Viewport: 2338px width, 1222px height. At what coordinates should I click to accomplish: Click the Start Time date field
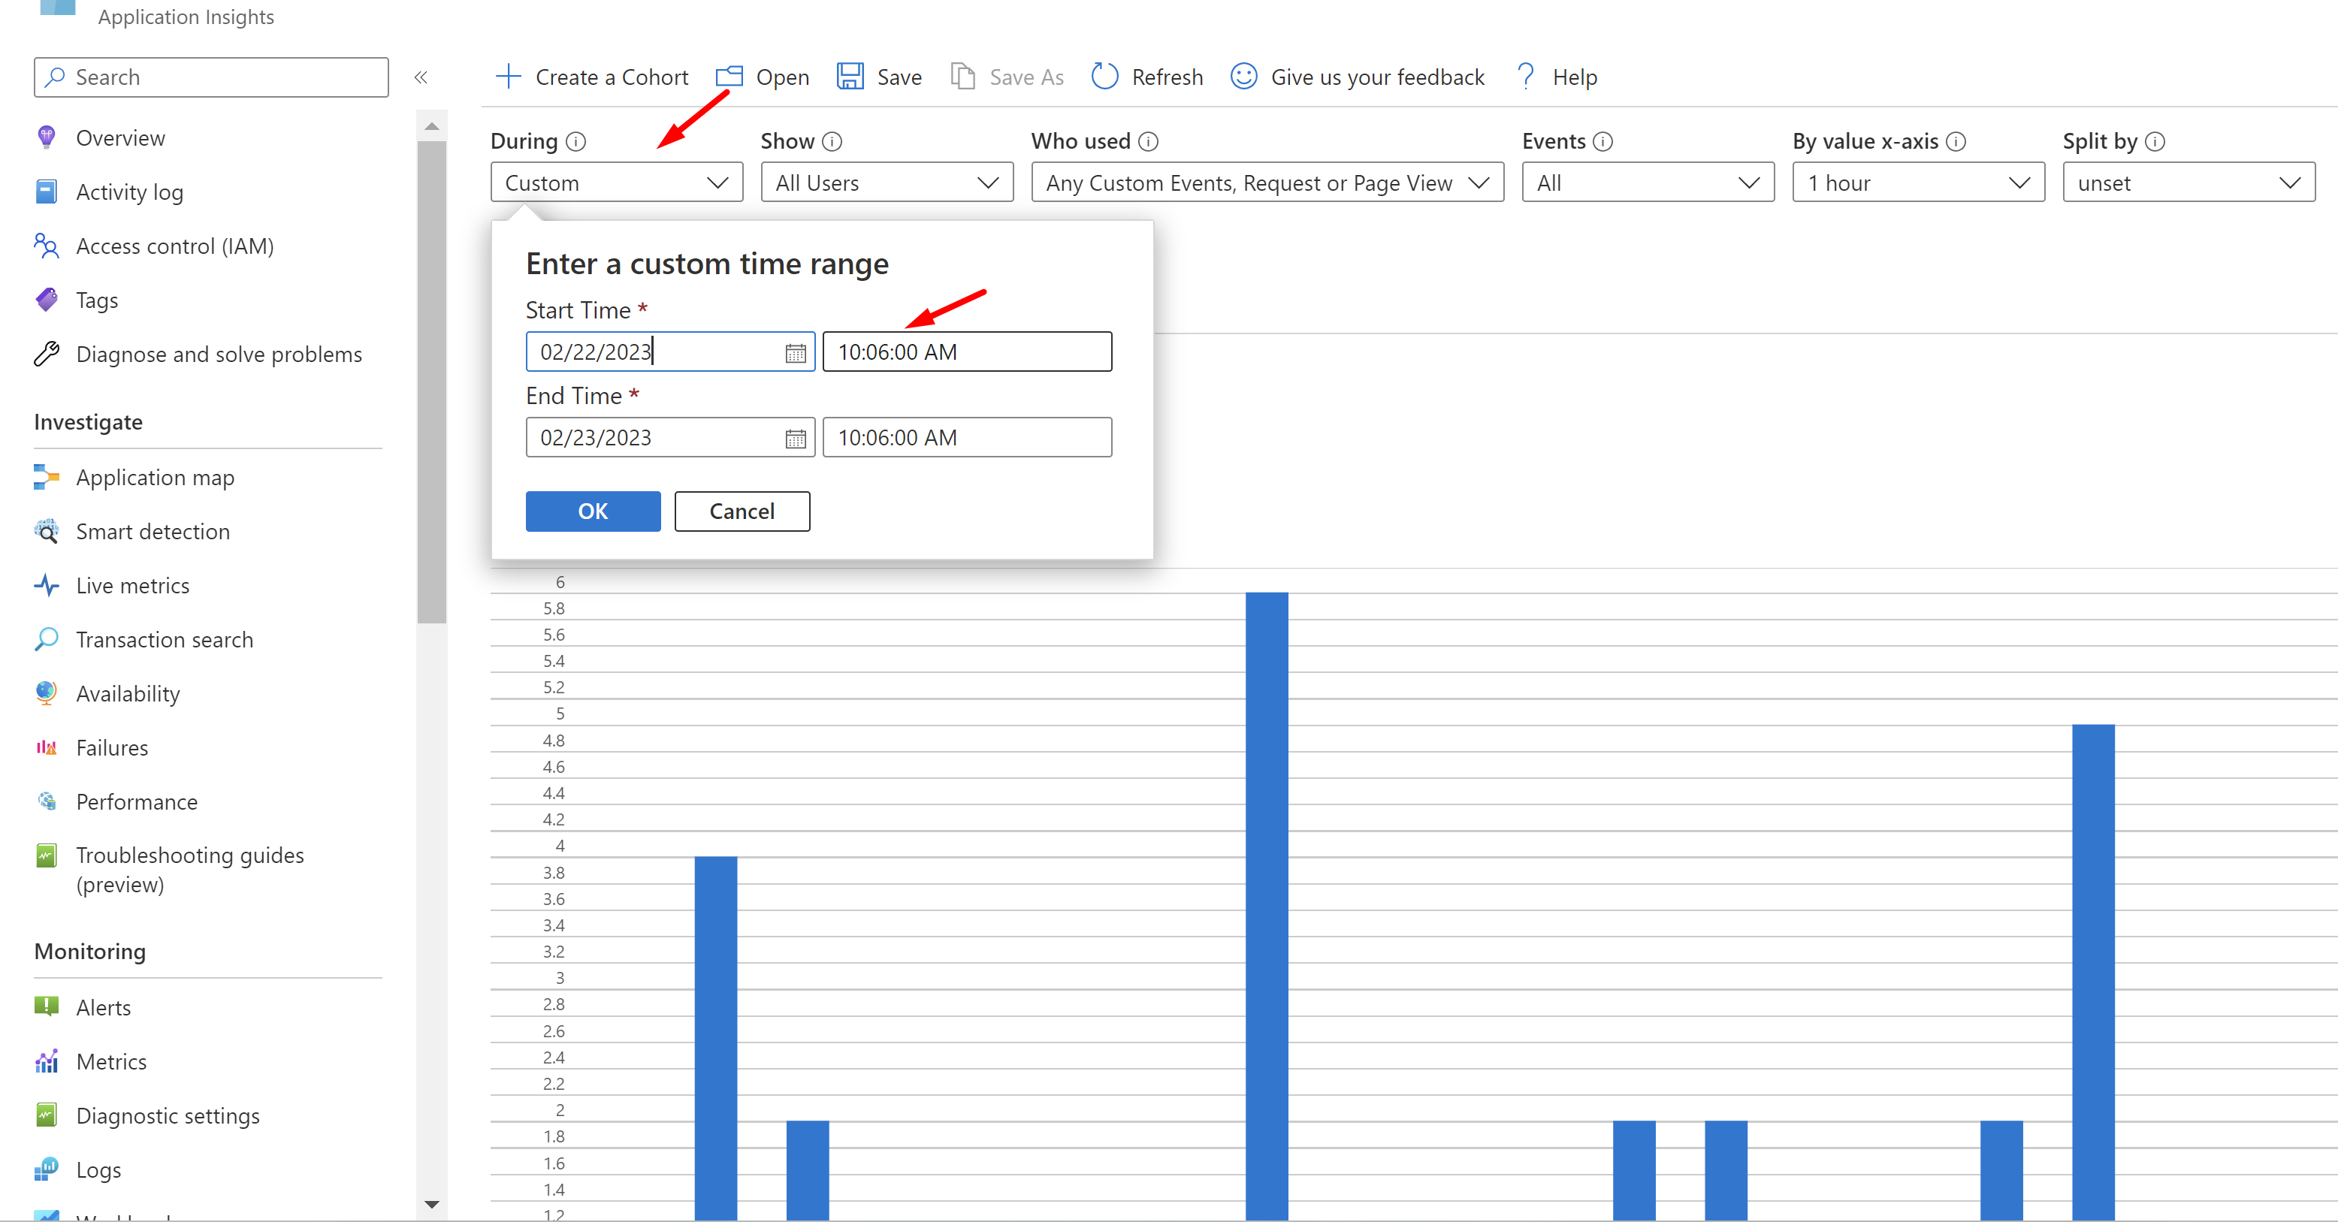(670, 352)
